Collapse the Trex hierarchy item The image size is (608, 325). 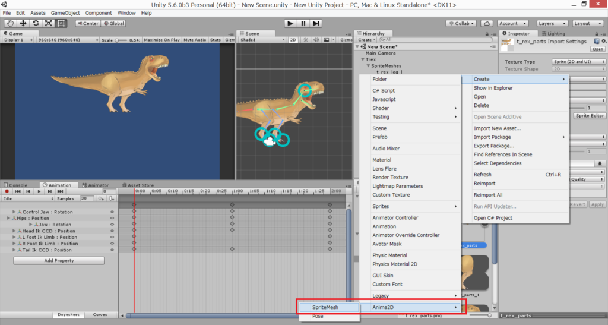[x=363, y=60]
